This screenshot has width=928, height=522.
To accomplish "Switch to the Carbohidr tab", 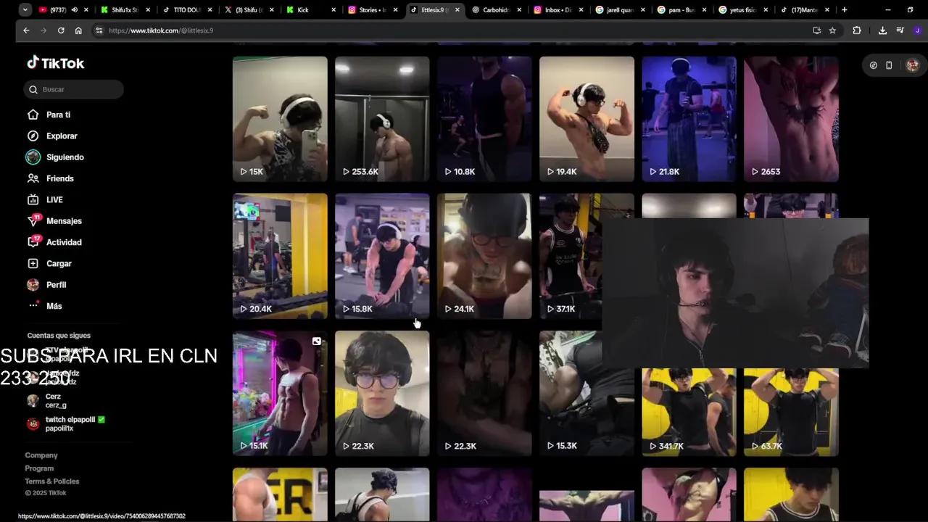I will click(x=497, y=9).
